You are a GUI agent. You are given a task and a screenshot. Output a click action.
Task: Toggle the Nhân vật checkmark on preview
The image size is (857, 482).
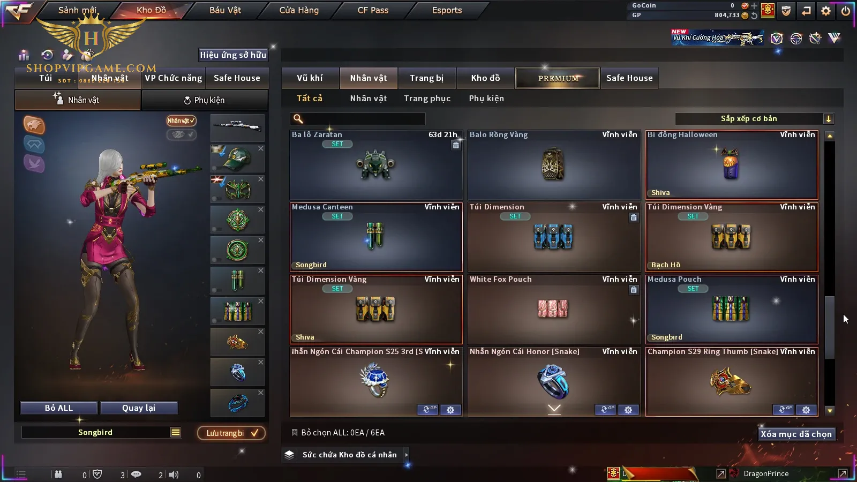click(181, 120)
